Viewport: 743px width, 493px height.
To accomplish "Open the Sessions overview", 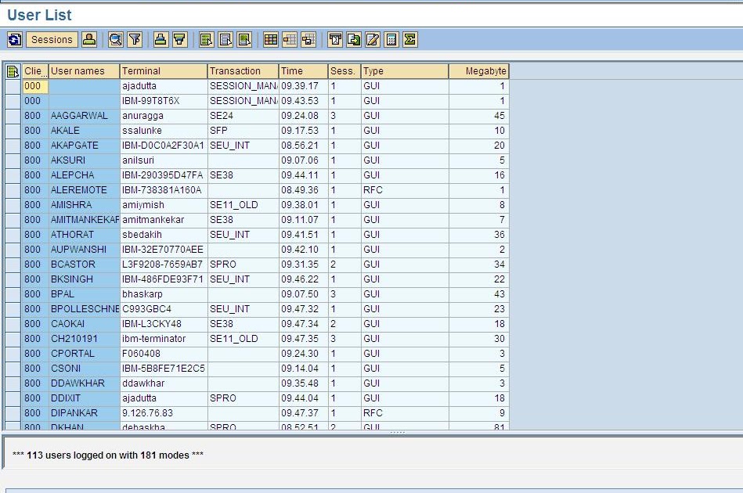I will [x=50, y=39].
